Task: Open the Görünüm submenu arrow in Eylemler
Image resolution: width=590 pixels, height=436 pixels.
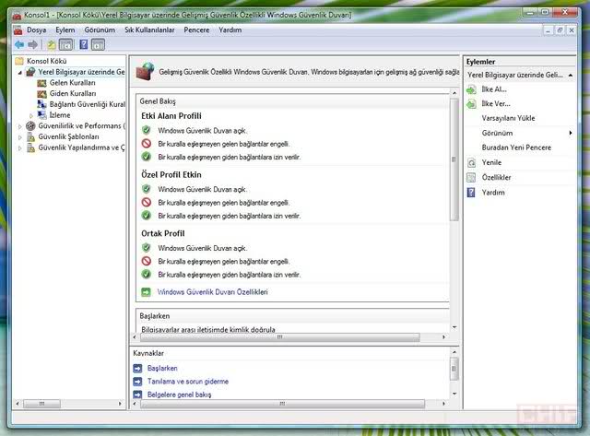Action: click(571, 133)
